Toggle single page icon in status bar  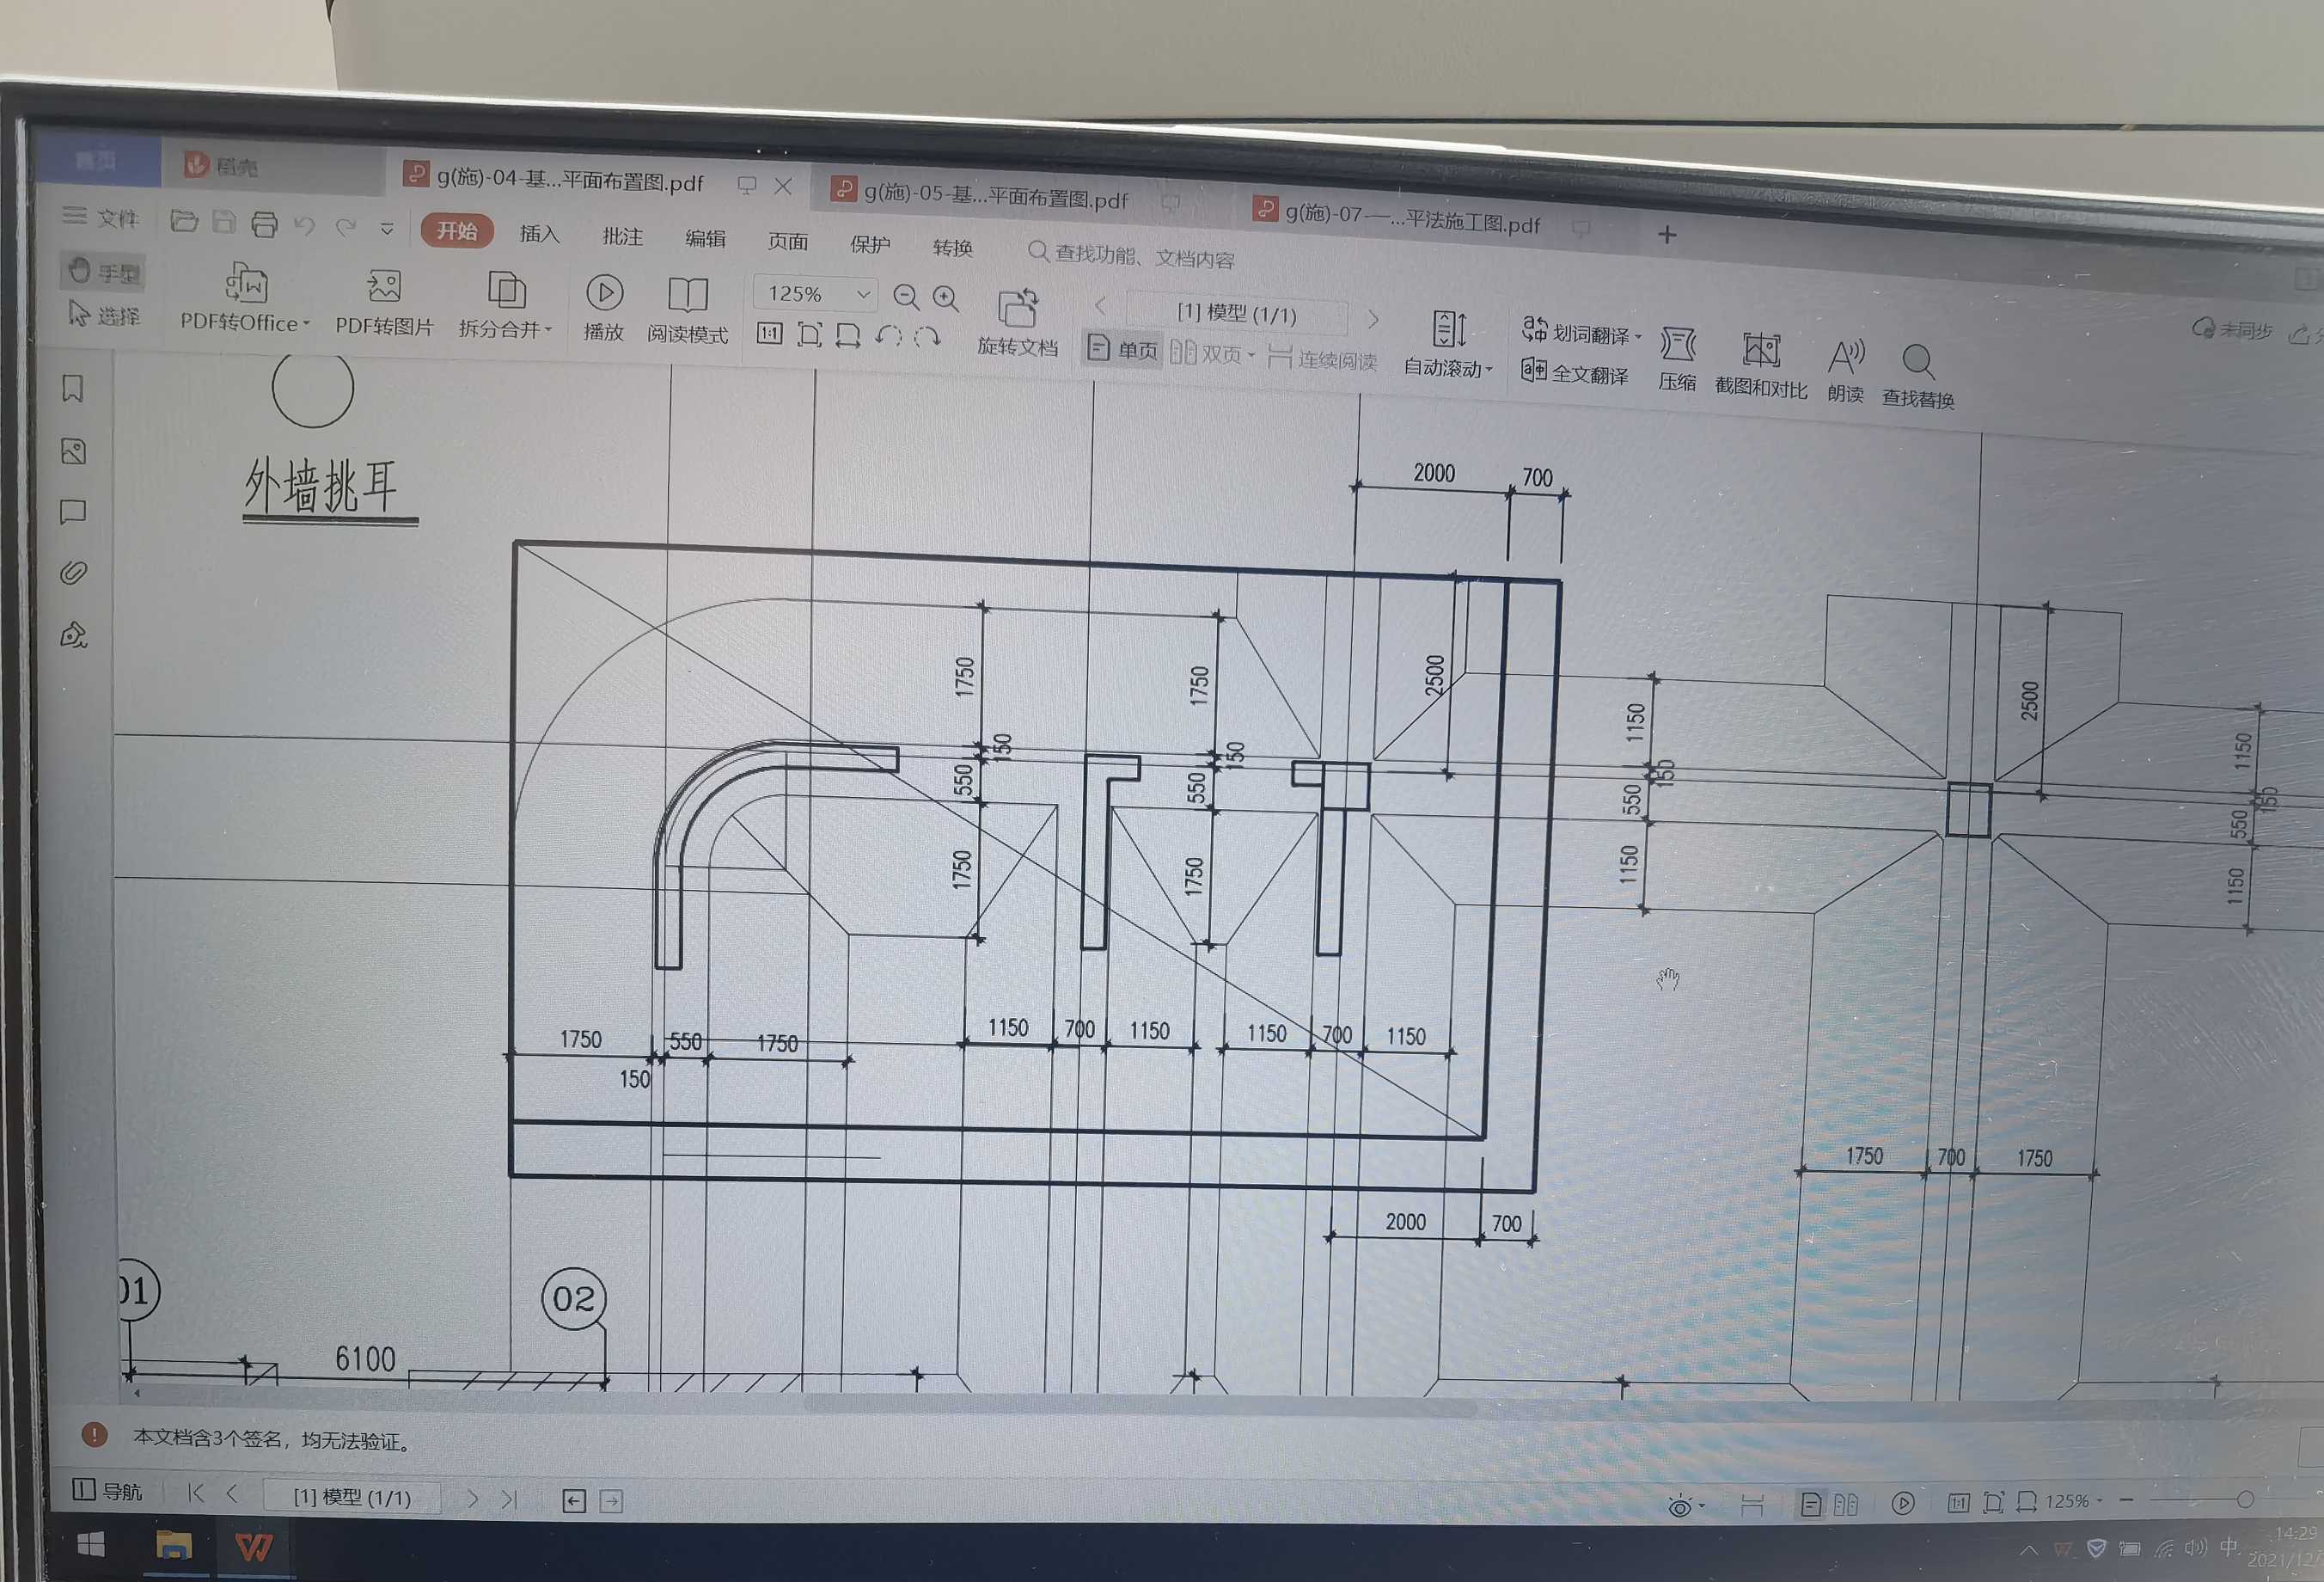click(x=1810, y=1504)
